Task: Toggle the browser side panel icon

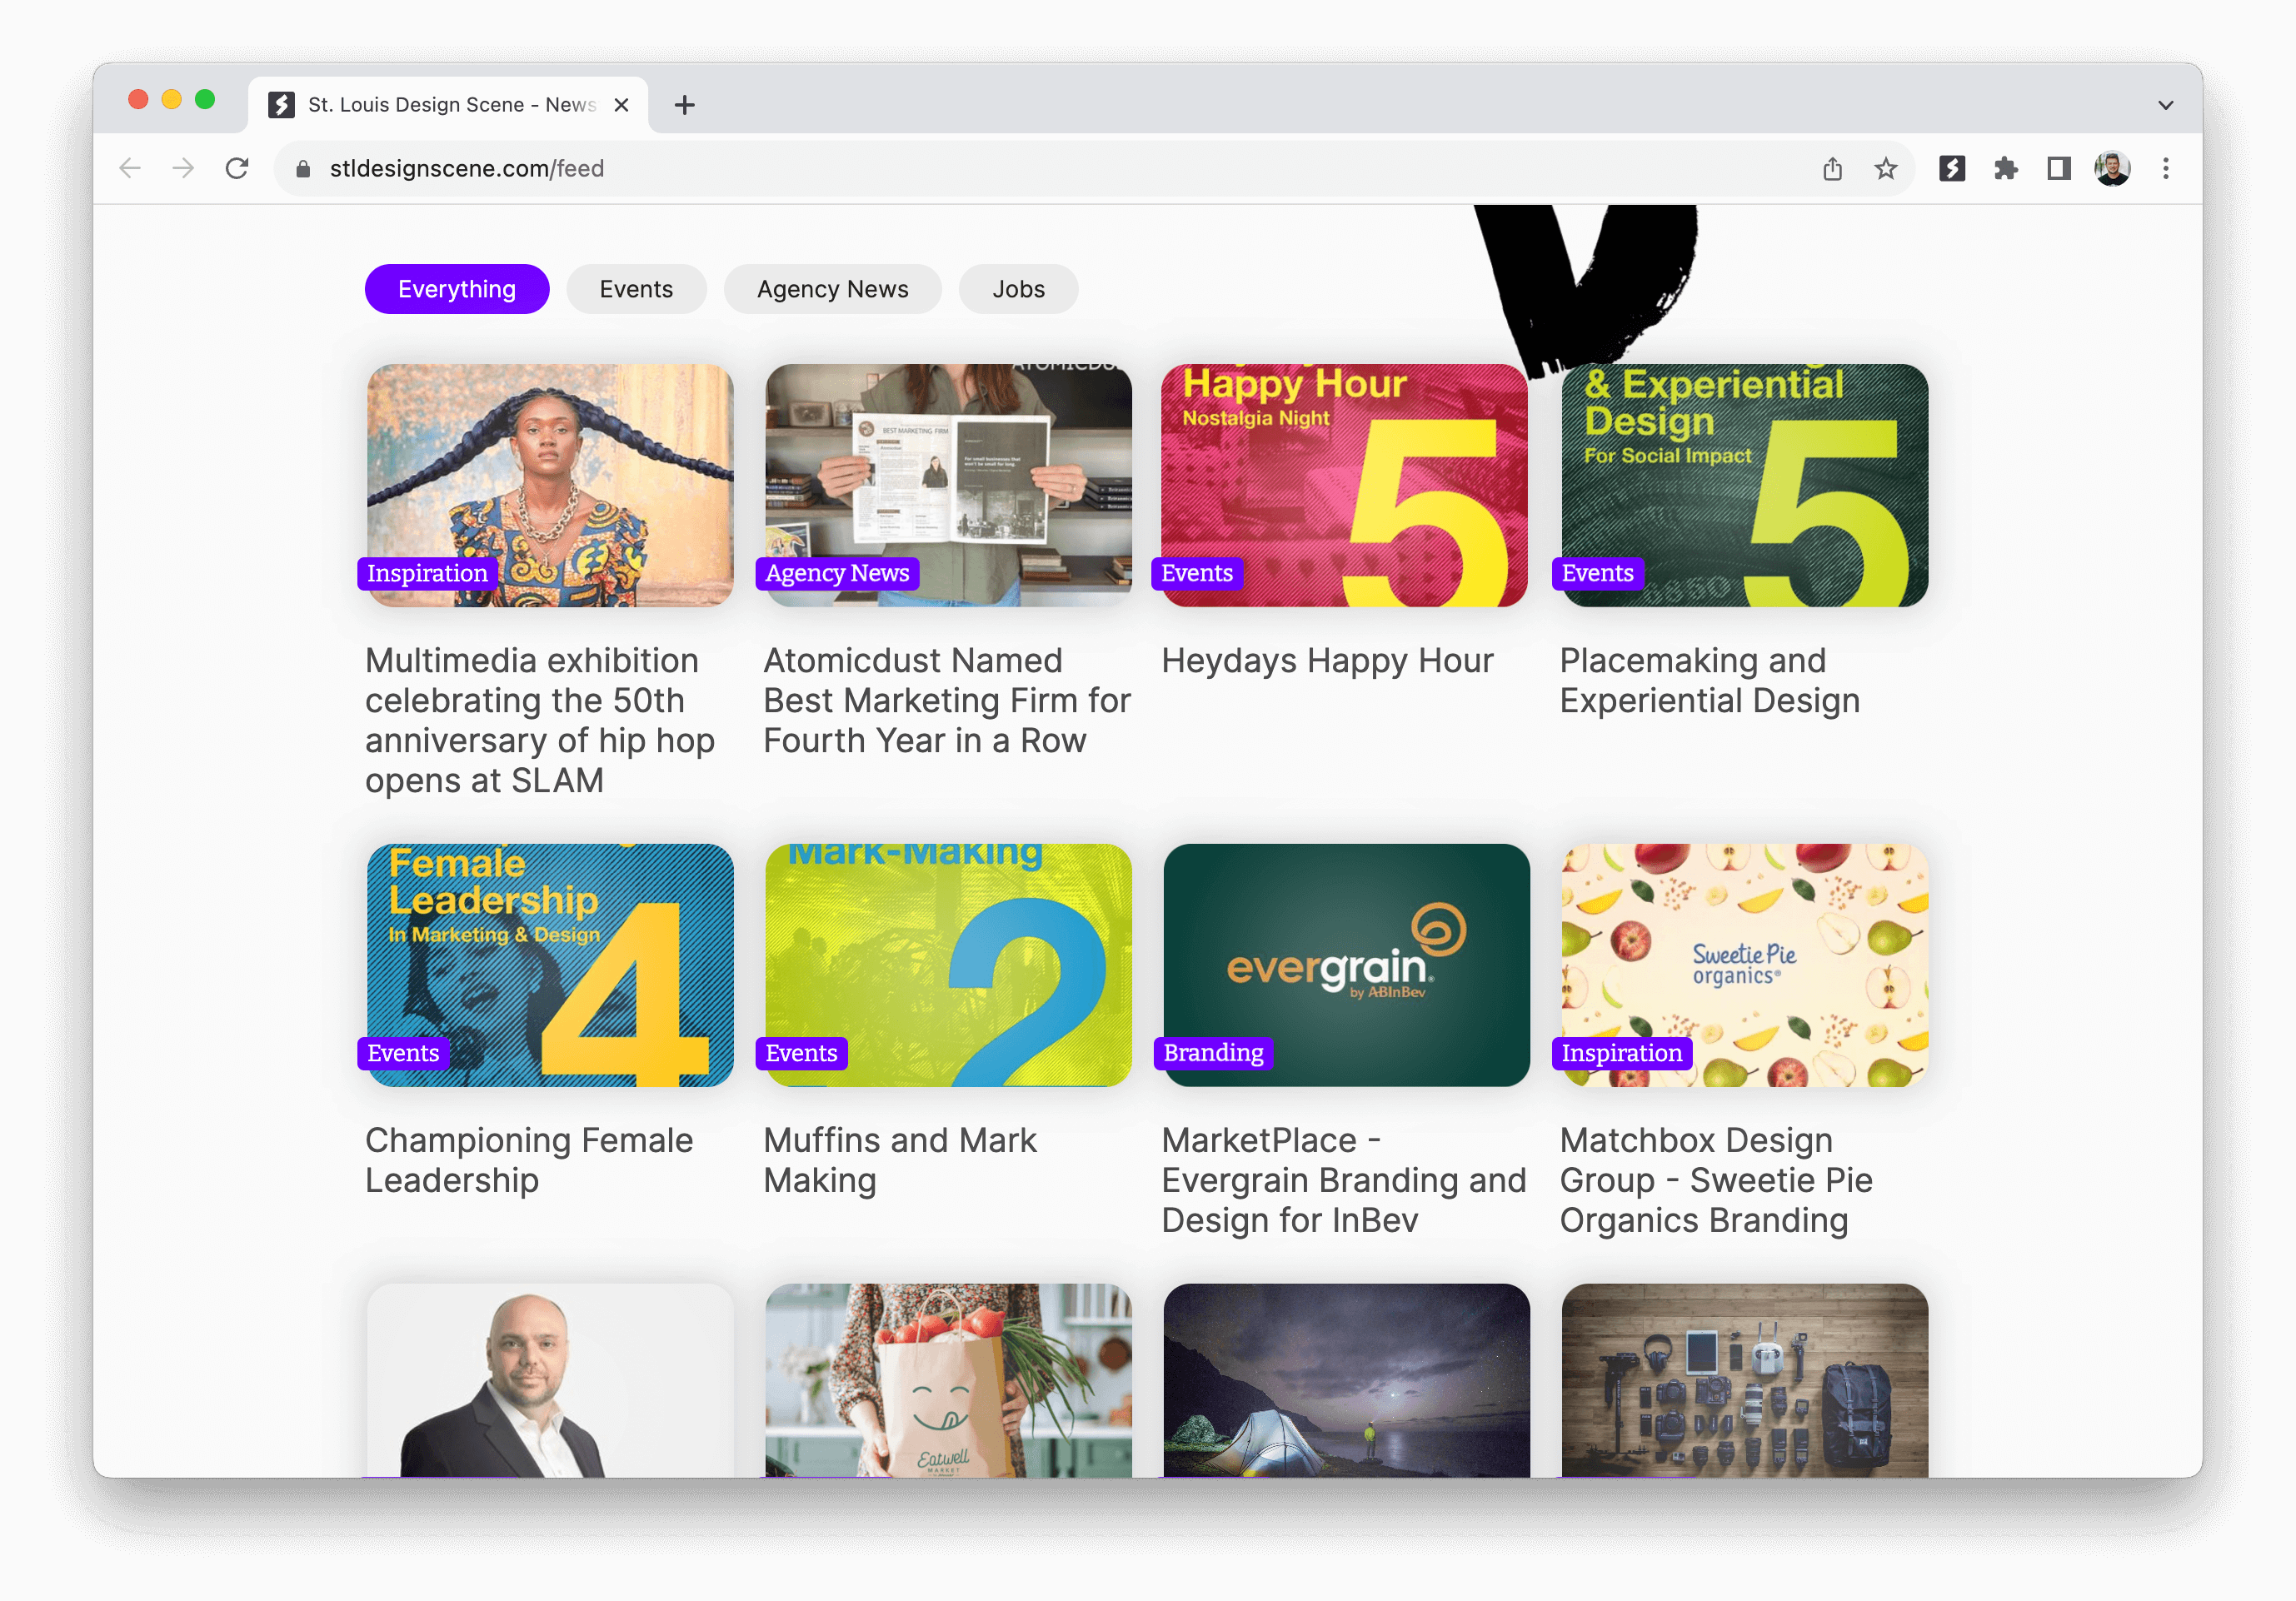Action: (x=2058, y=168)
